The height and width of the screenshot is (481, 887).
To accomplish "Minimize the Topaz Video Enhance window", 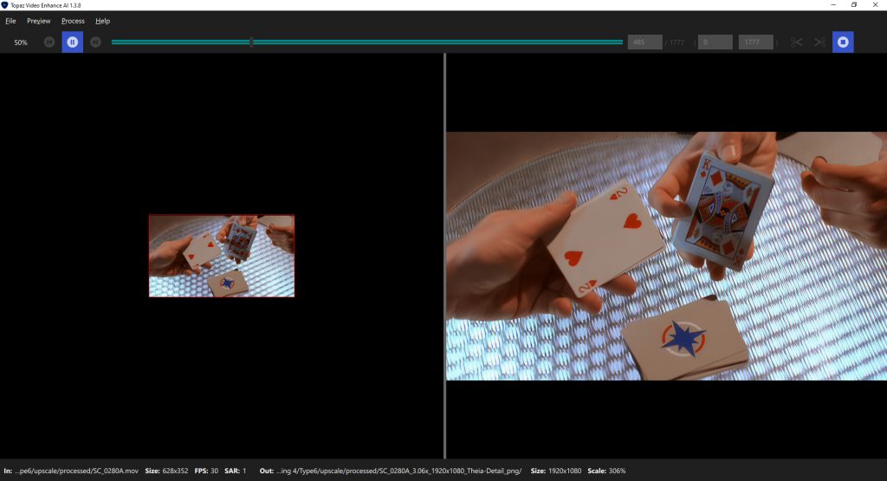I will click(x=833, y=4).
